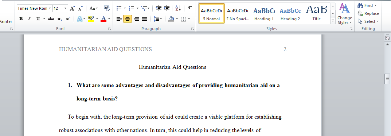Click the scrollbar up arrow
The width and height of the screenshot is (391, 136).
(x=387, y=45)
